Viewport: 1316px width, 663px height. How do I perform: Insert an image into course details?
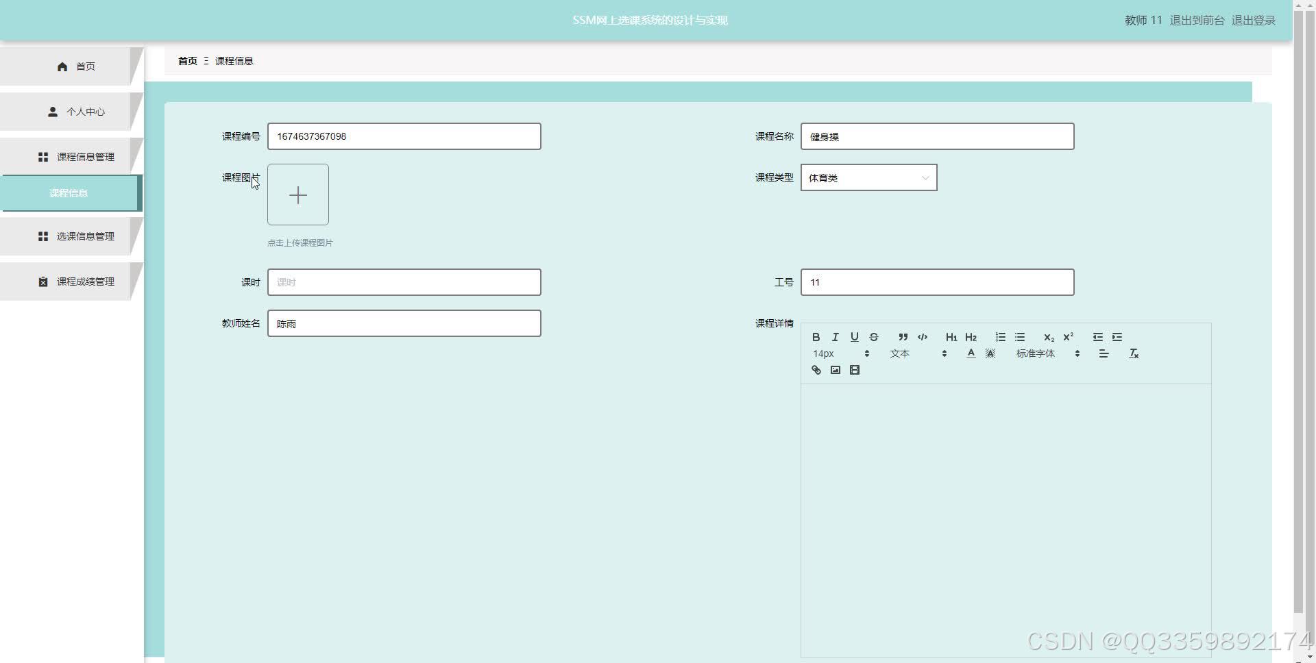pos(835,370)
